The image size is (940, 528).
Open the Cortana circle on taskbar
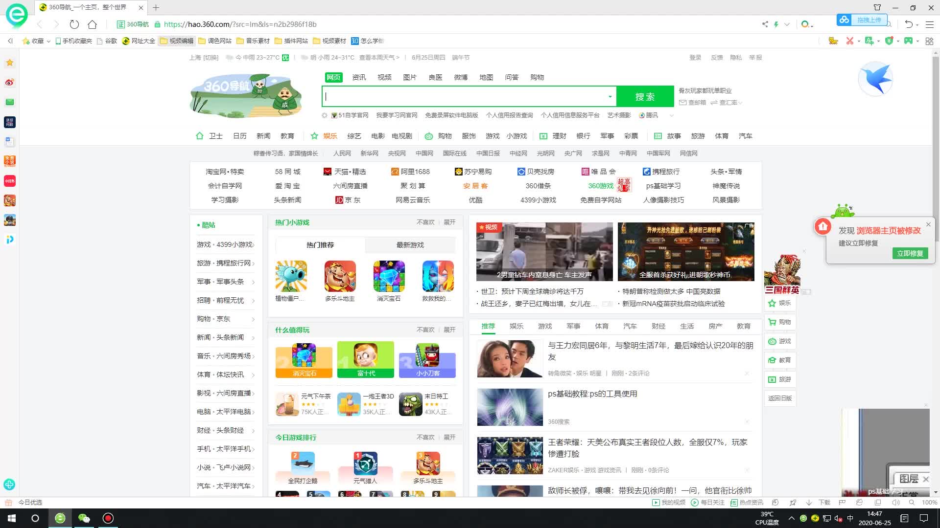(35, 518)
